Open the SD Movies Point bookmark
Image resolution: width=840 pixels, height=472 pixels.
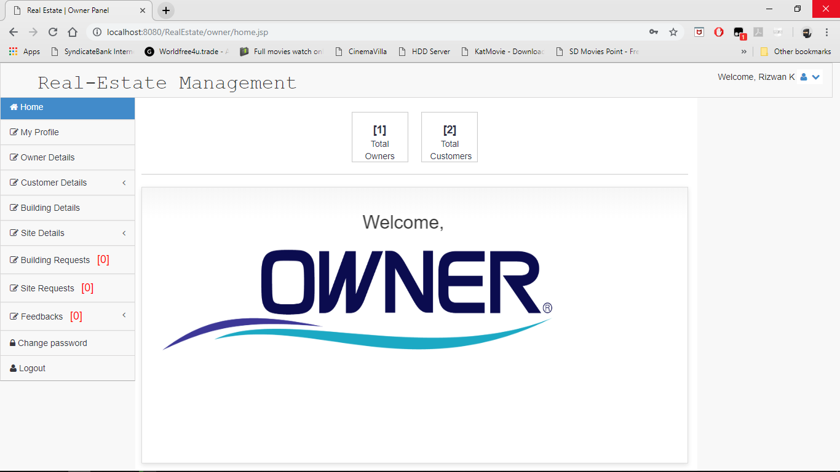coord(598,52)
